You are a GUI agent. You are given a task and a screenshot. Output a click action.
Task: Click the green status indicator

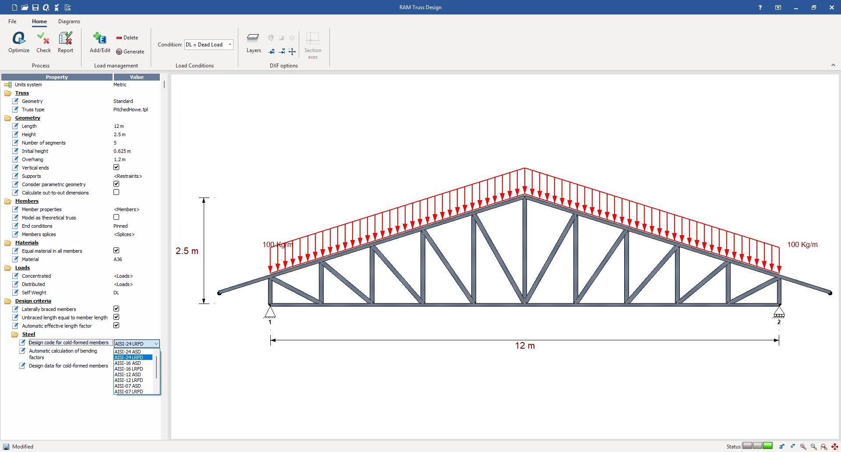pos(767,446)
